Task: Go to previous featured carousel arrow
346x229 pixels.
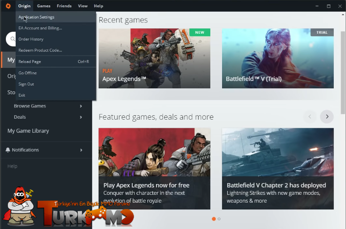Action: 310,117
